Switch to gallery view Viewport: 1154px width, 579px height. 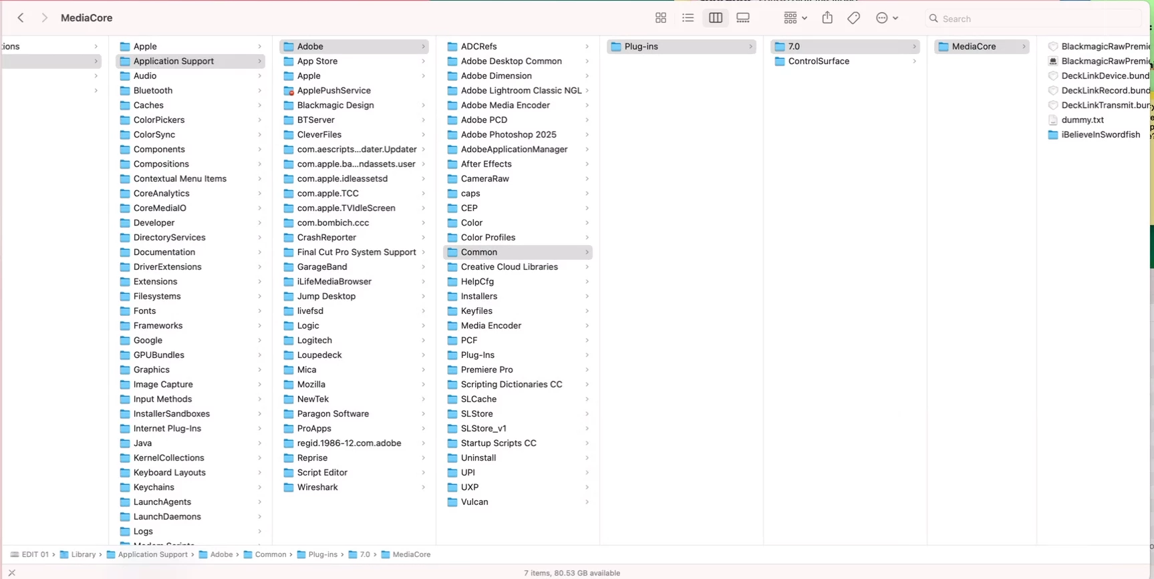(x=743, y=18)
